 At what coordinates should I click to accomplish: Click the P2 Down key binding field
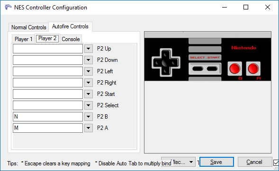coord(48,60)
